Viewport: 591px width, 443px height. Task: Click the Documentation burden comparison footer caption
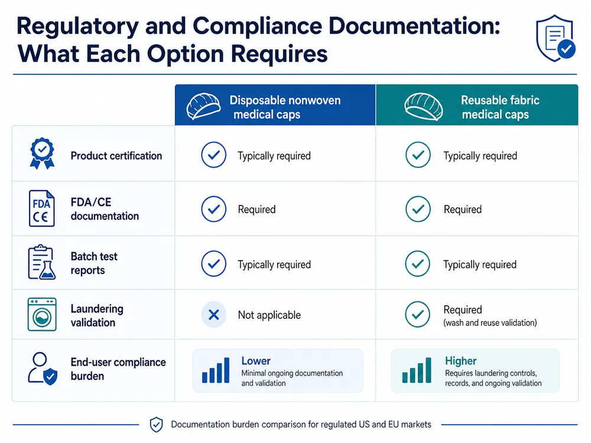(301, 425)
